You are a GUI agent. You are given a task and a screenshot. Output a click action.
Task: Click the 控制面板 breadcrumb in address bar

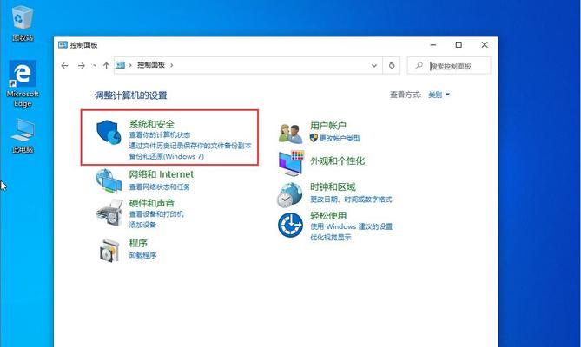tap(151, 65)
